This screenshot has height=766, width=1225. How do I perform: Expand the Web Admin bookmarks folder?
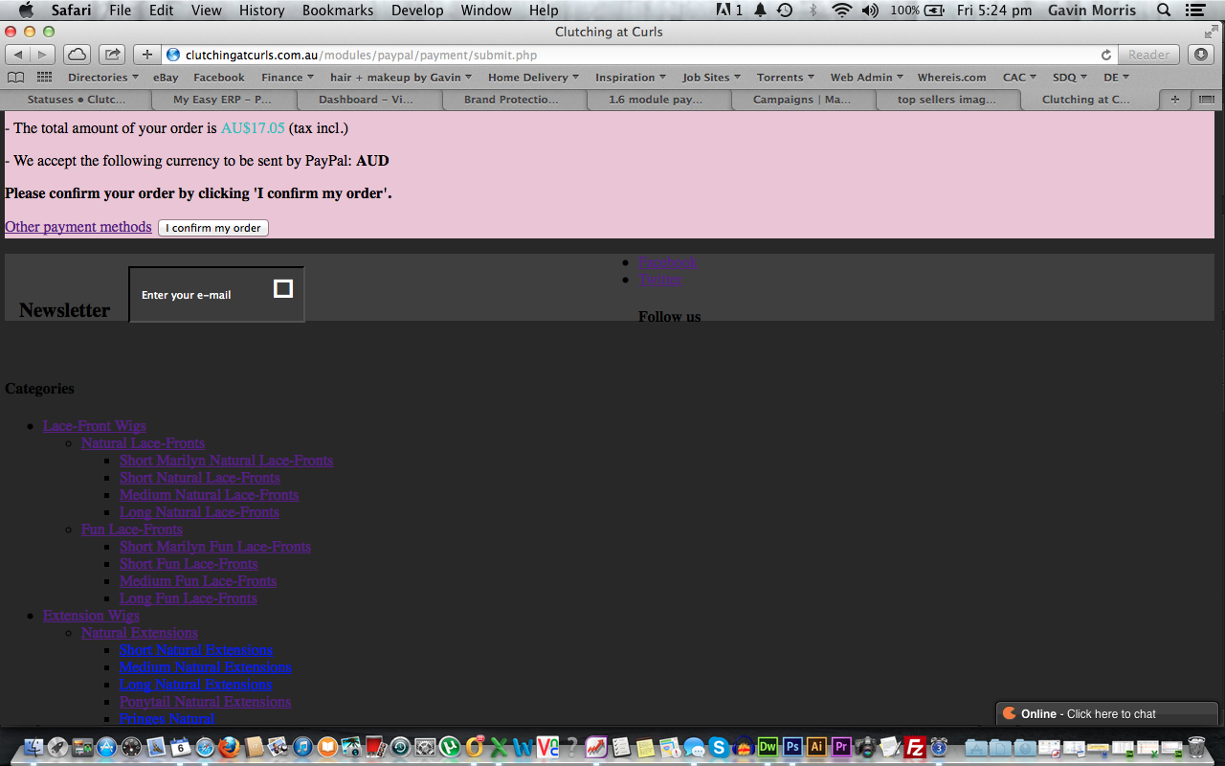coord(867,78)
